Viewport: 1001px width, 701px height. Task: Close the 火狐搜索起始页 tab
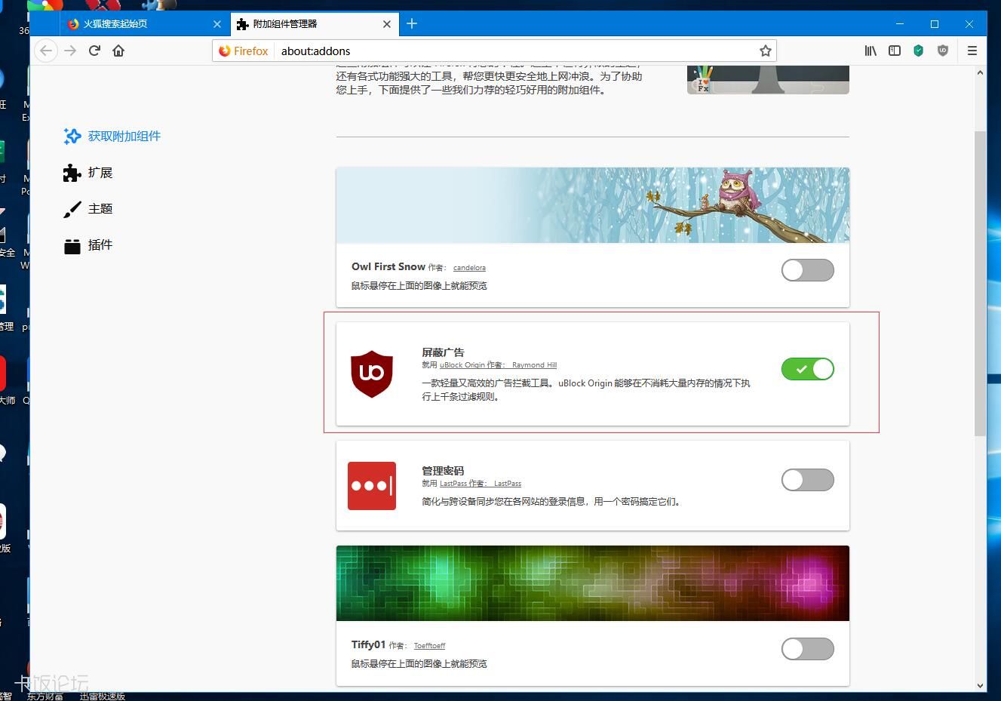pyautogui.click(x=217, y=24)
